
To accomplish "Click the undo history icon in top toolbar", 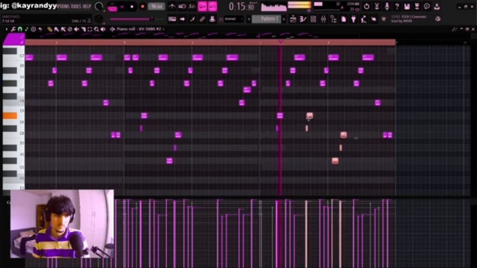I will [367, 6].
